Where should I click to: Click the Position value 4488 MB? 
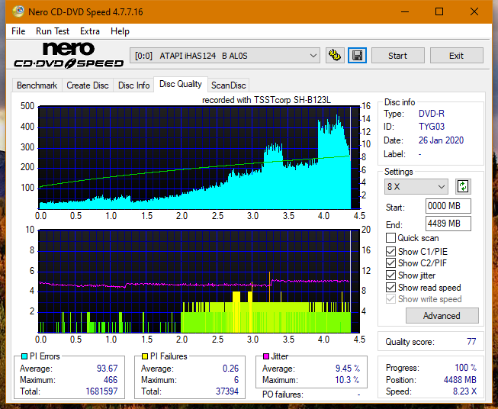(x=460, y=380)
